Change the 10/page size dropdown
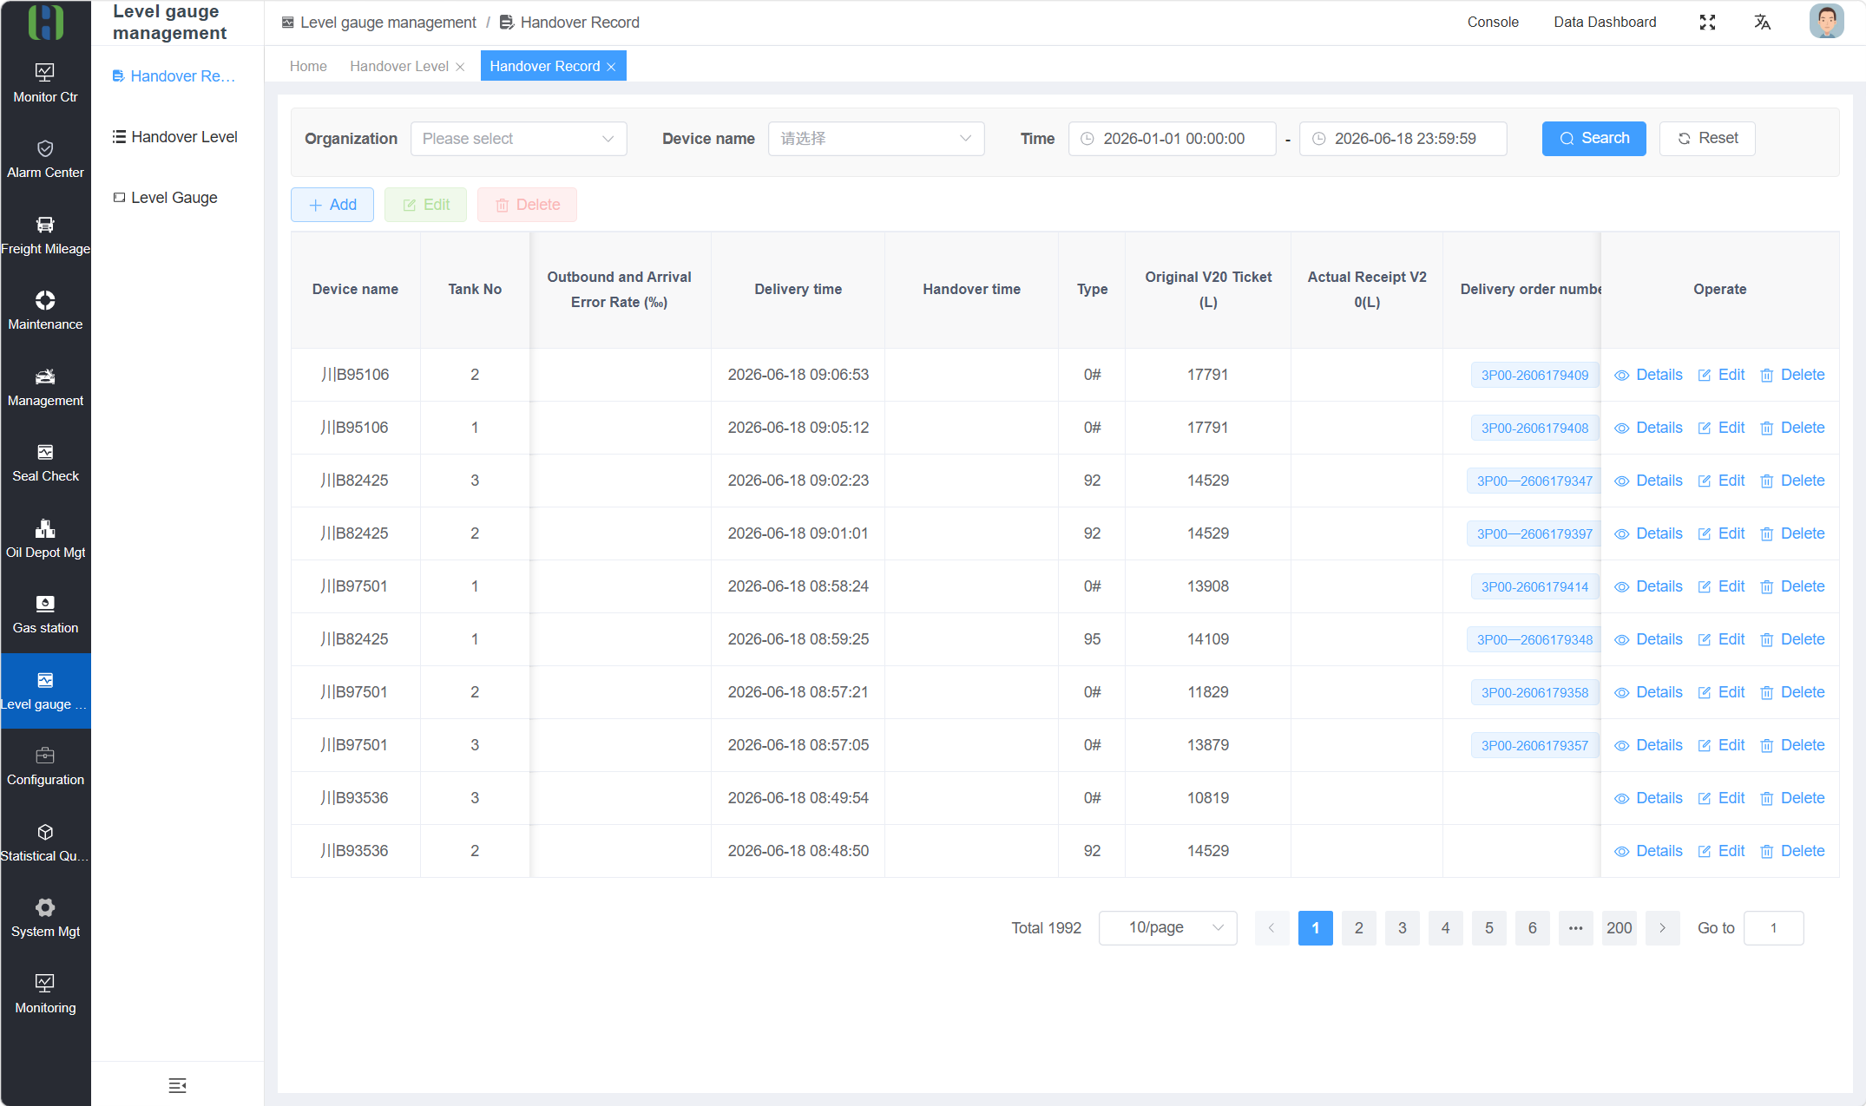Image resolution: width=1866 pixels, height=1106 pixels. point(1167,928)
